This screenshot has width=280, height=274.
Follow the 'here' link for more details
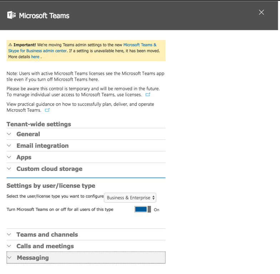pos(35,57)
